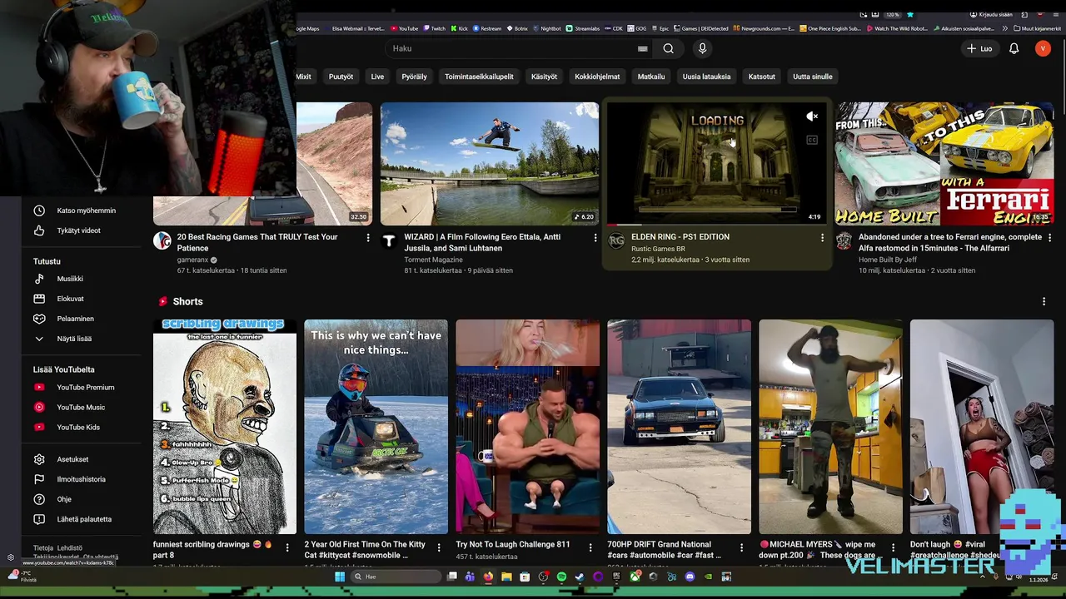Viewport: 1066px width, 599px height.
Task: Open the account avatar menu
Action: coord(1043,48)
